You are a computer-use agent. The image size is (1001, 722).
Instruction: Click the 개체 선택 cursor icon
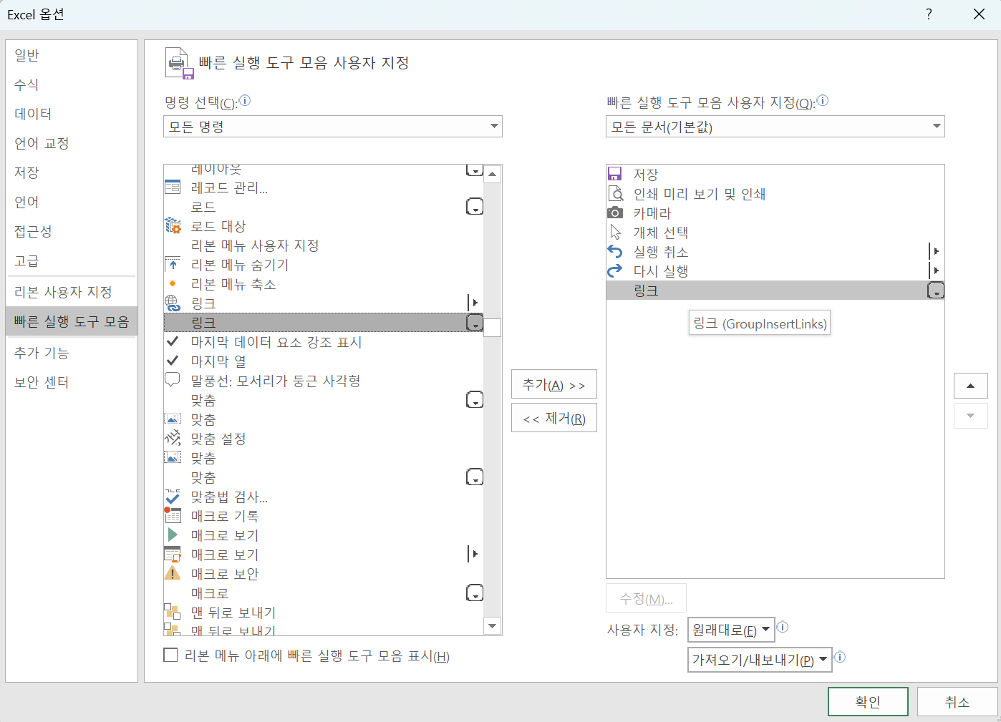coord(615,232)
